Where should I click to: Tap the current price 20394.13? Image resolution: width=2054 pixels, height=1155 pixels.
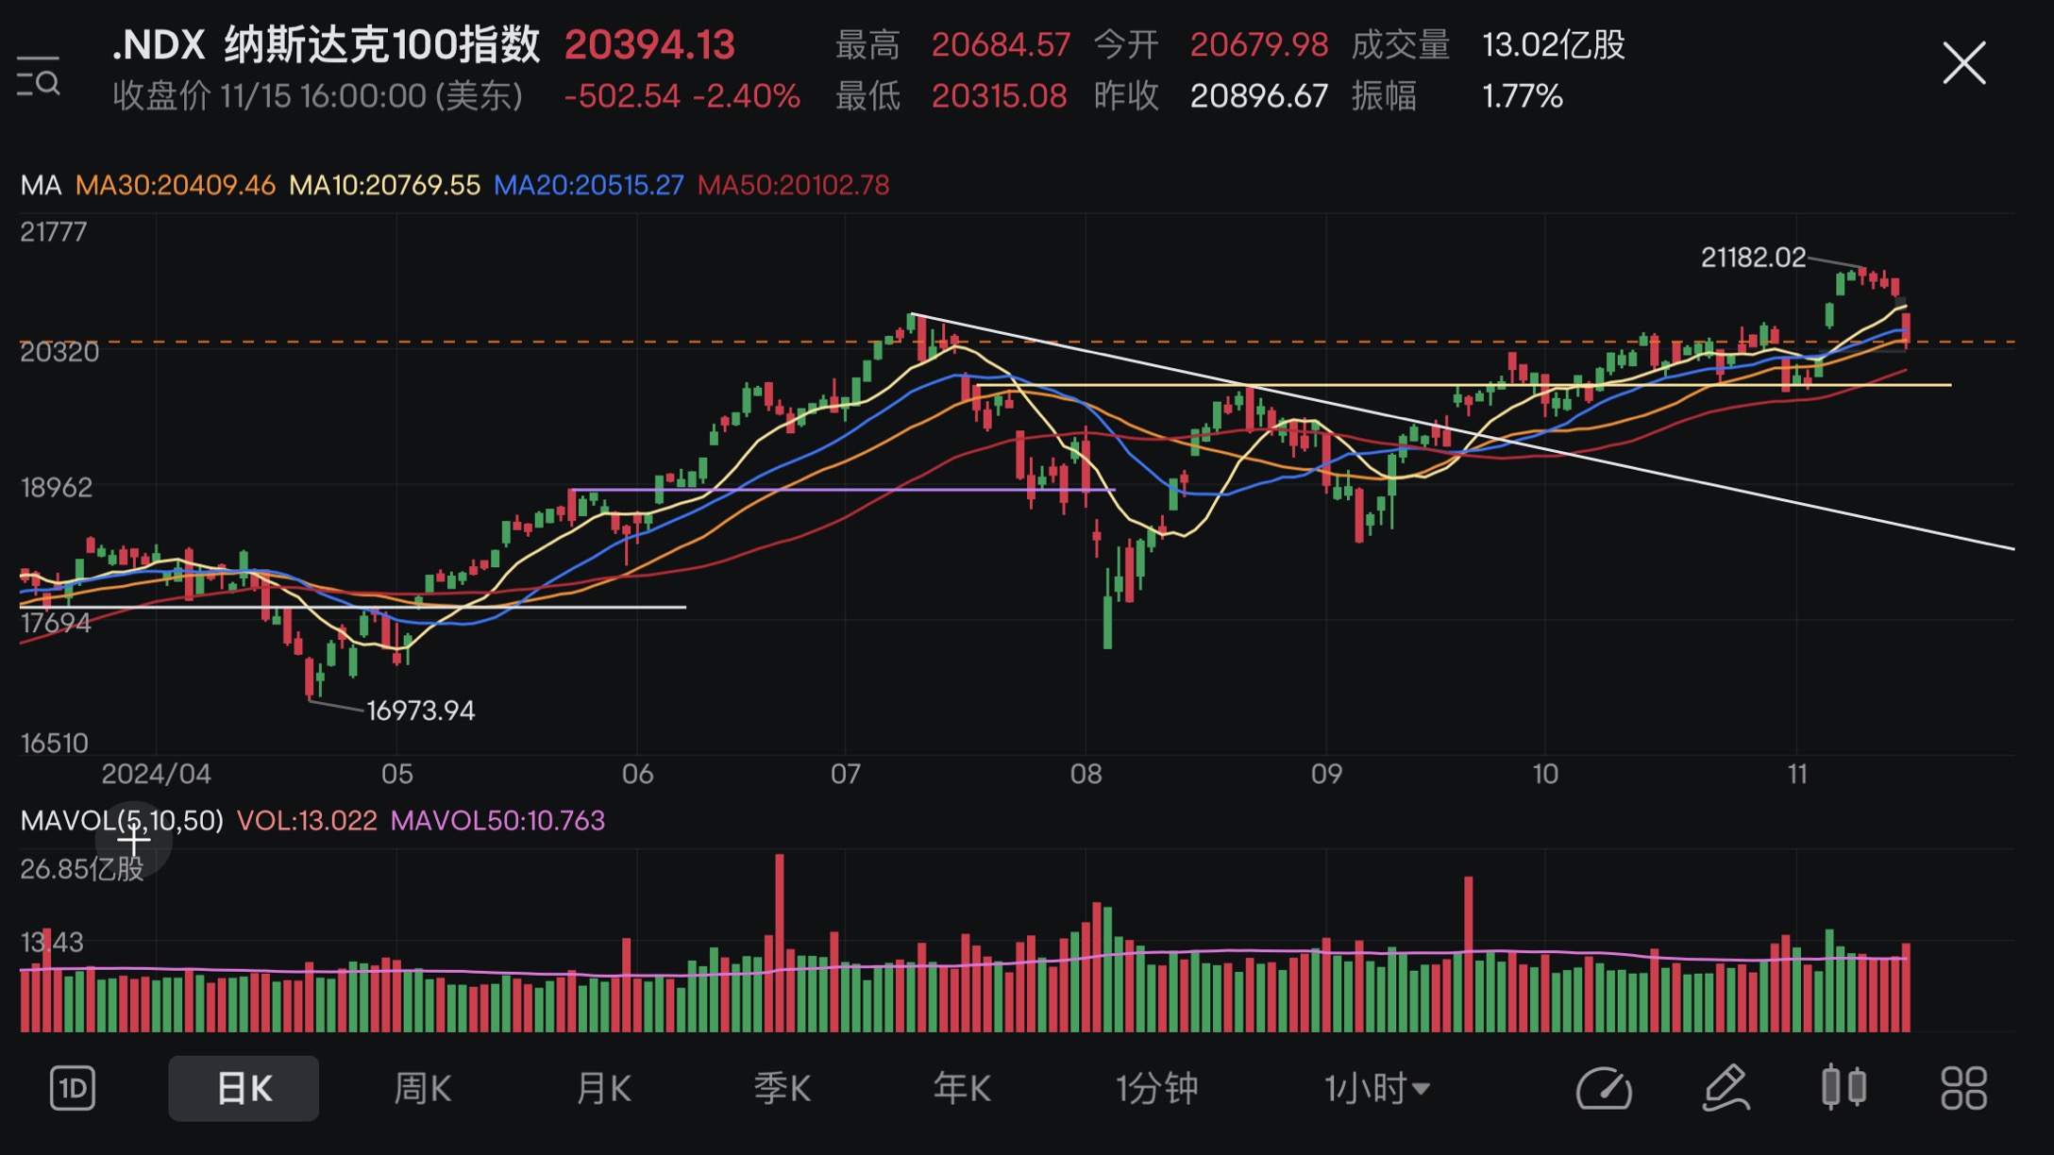click(649, 44)
